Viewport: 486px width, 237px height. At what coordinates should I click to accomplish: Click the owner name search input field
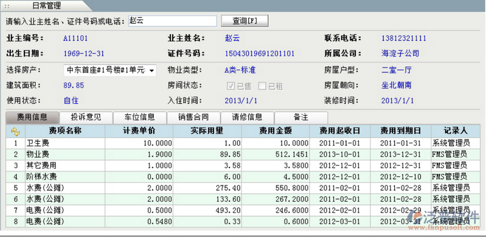[x=173, y=21]
